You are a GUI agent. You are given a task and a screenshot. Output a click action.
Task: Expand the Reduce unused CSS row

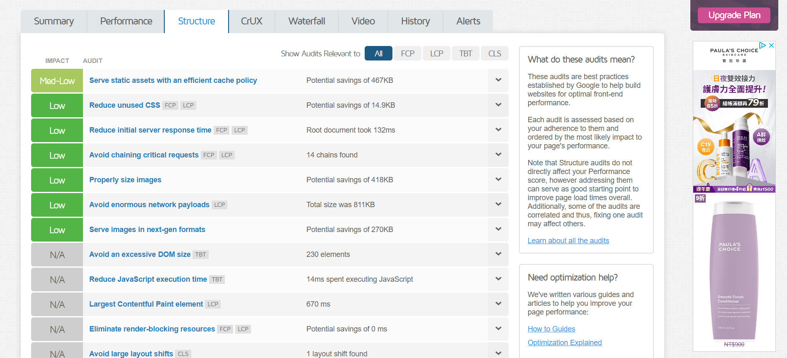(x=498, y=105)
